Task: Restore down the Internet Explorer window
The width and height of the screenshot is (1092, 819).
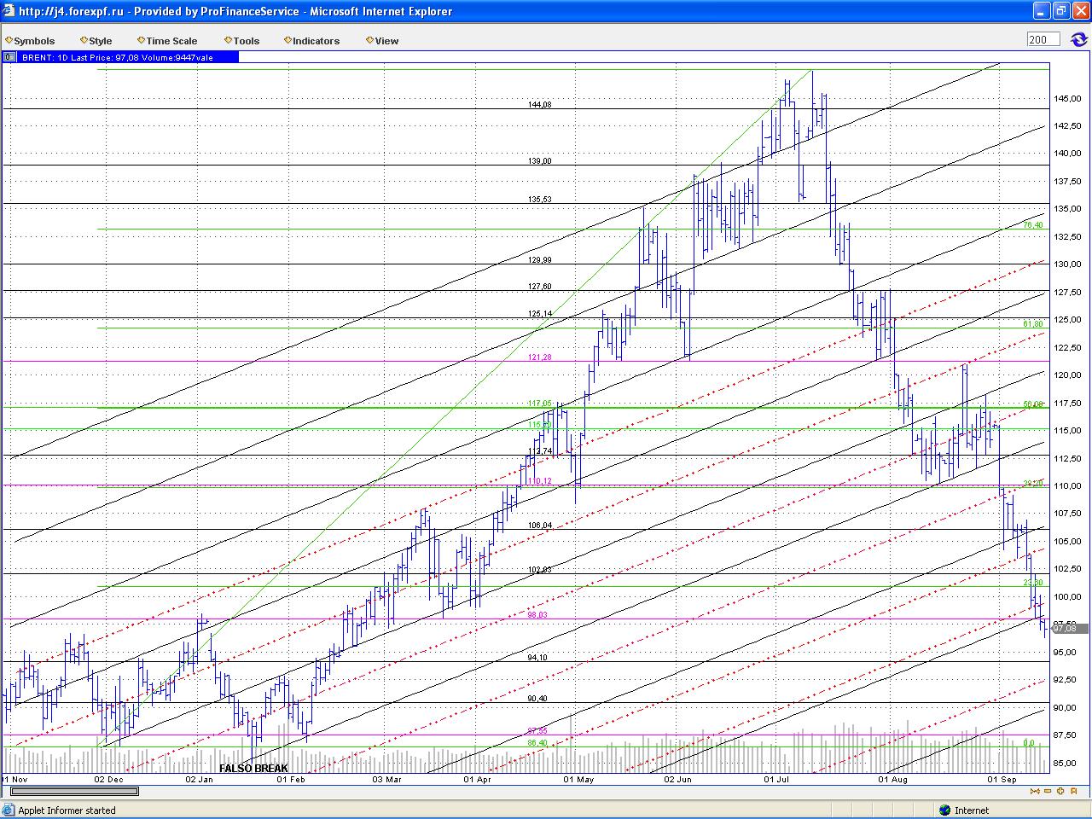Action: [1061, 11]
